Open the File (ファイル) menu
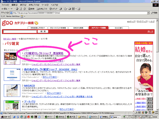The width and height of the screenshot is (159, 119). 5,5
